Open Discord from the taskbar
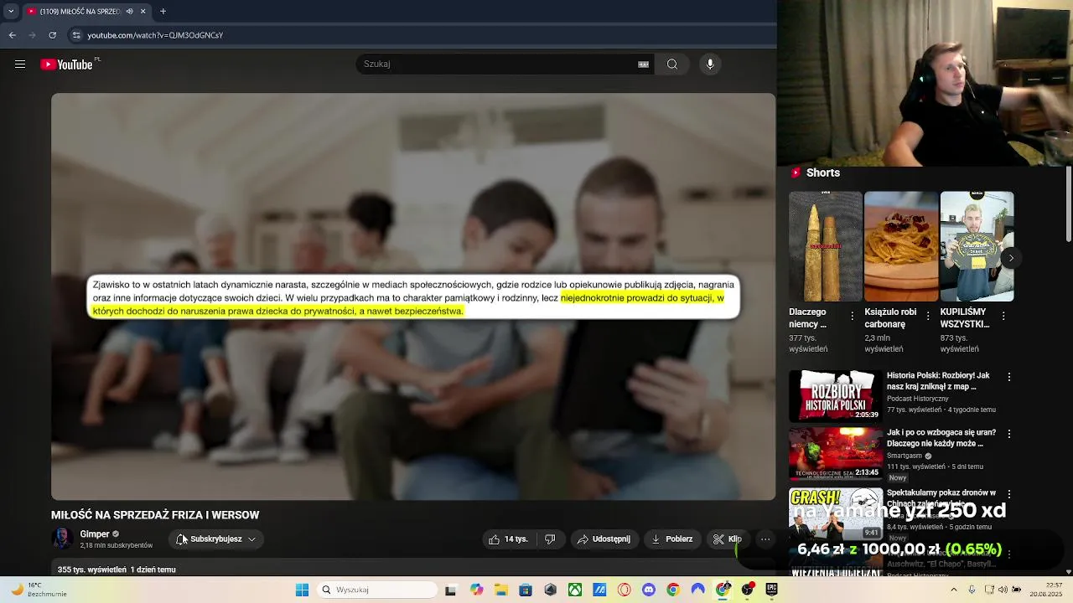 (x=648, y=590)
